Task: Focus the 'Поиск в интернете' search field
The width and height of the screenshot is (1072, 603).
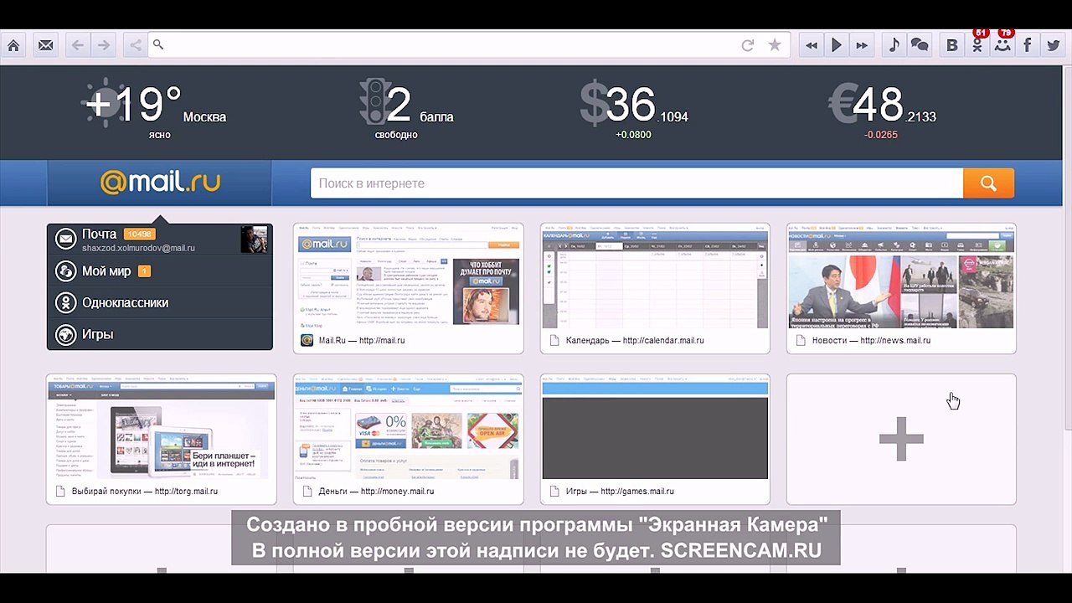Action: (x=636, y=183)
